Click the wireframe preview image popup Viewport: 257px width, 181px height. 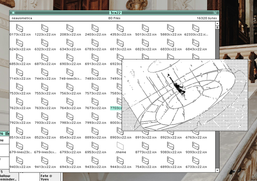185,95
